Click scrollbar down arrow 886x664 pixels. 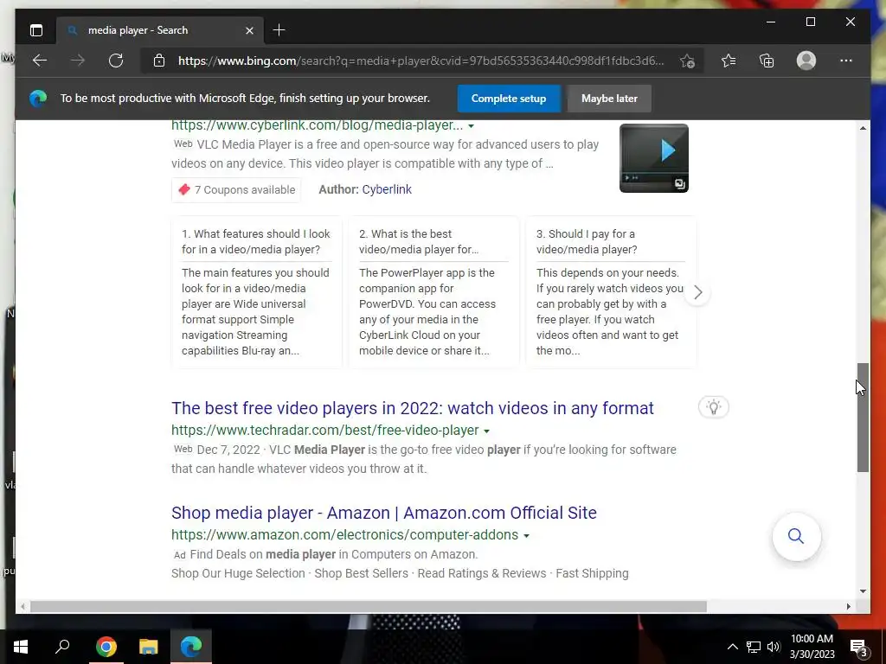(863, 591)
